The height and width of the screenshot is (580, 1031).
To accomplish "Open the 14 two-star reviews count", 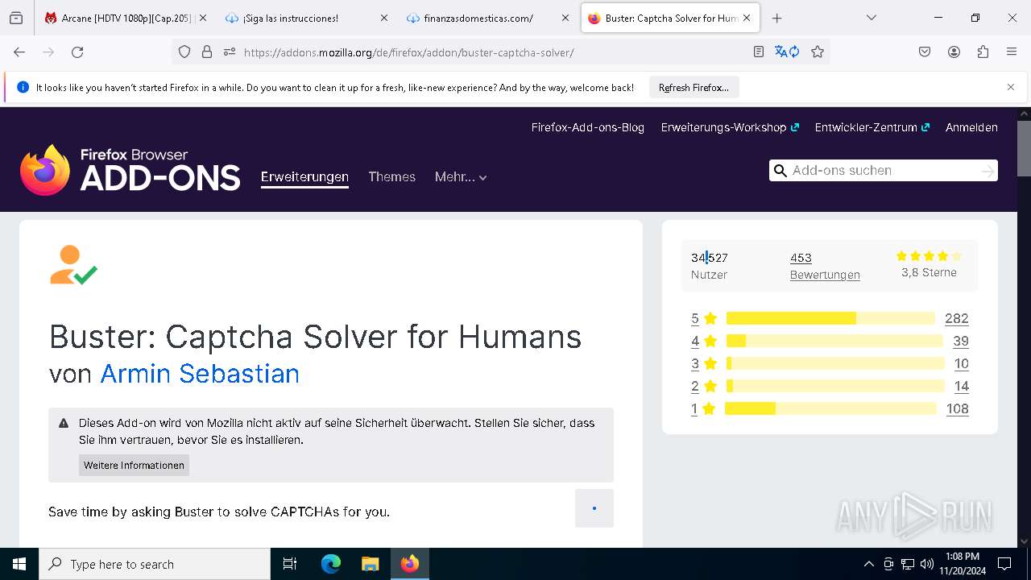I will [961, 386].
